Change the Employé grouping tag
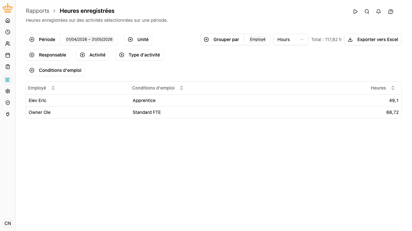Viewport: 412px width, 231px height. 258,39
